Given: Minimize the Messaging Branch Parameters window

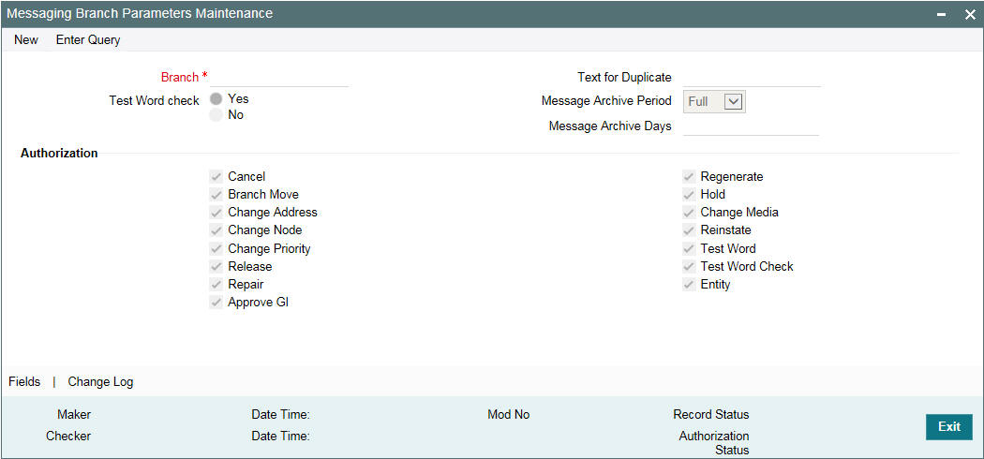Looking at the screenshot, I should (941, 14).
